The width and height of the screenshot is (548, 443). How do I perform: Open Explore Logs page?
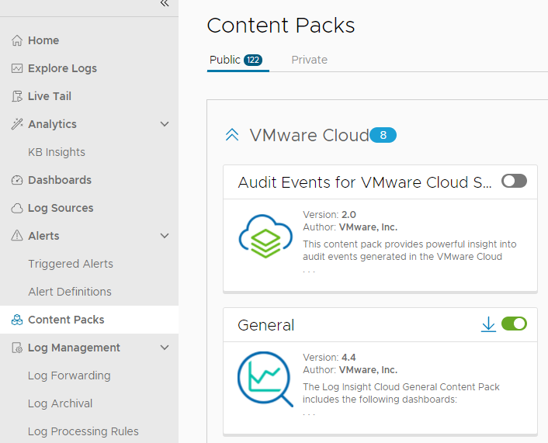coord(62,68)
